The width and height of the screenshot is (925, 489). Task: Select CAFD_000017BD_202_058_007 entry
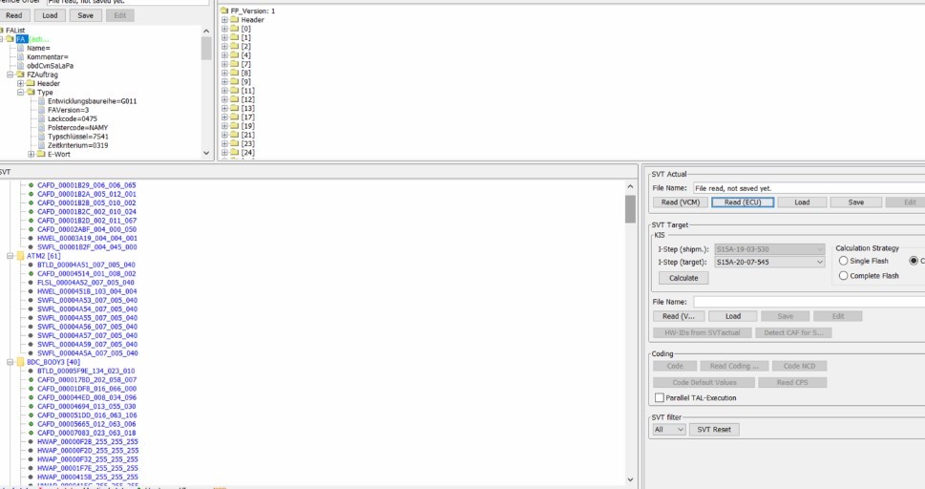point(87,380)
